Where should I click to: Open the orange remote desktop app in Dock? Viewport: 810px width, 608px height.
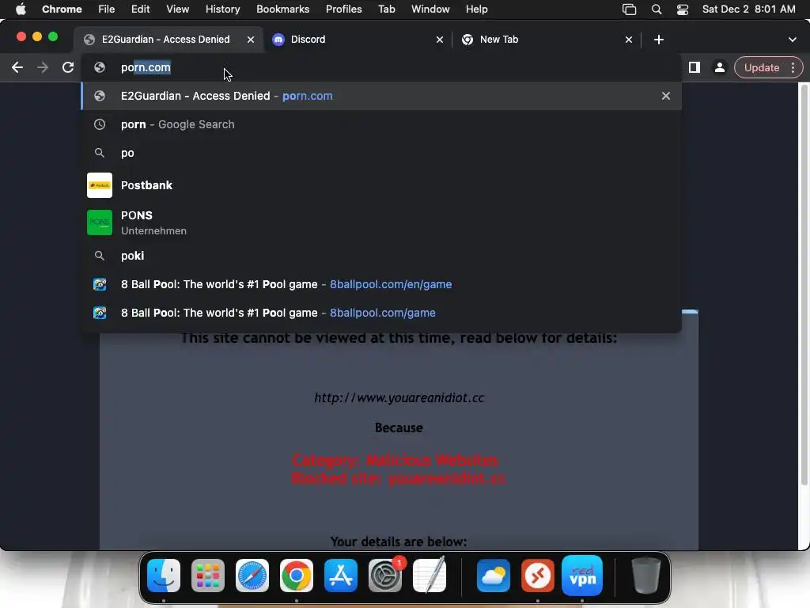point(538,576)
